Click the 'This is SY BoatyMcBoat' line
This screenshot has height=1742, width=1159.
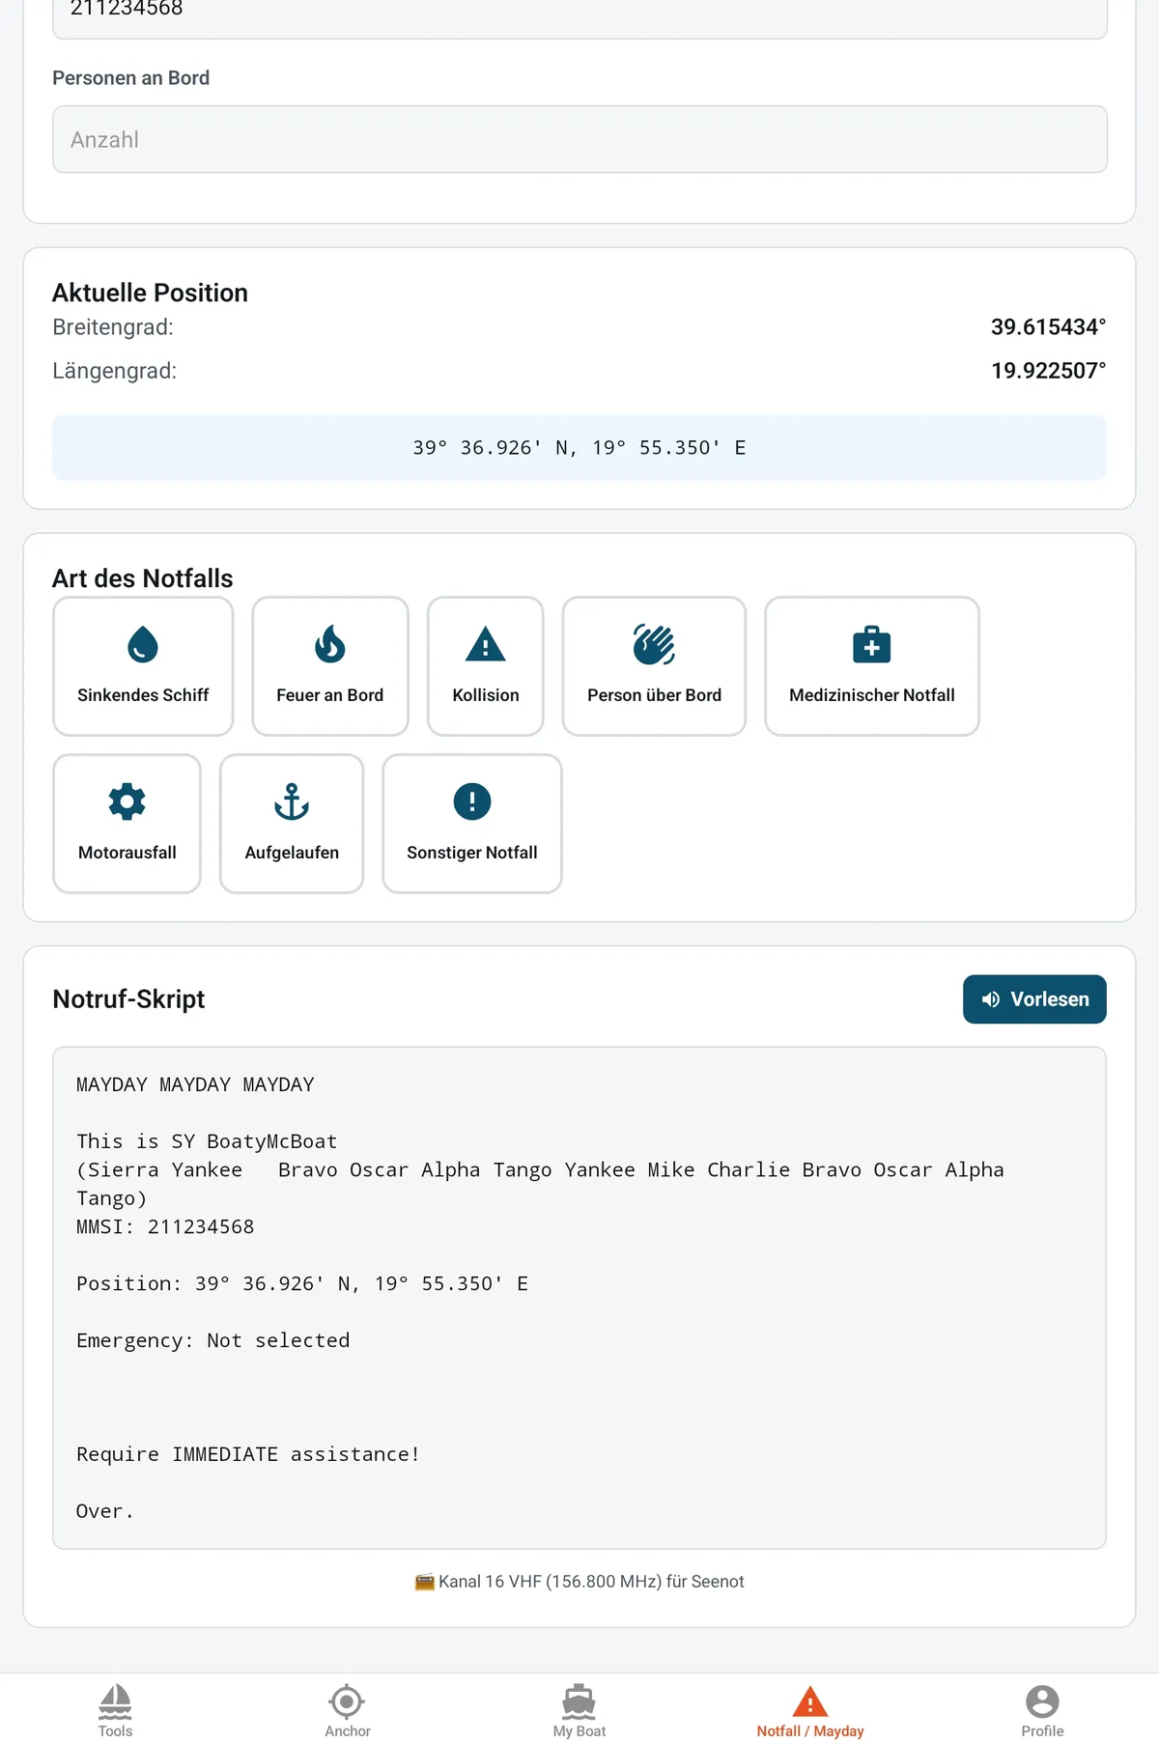[x=207, y=1141]
